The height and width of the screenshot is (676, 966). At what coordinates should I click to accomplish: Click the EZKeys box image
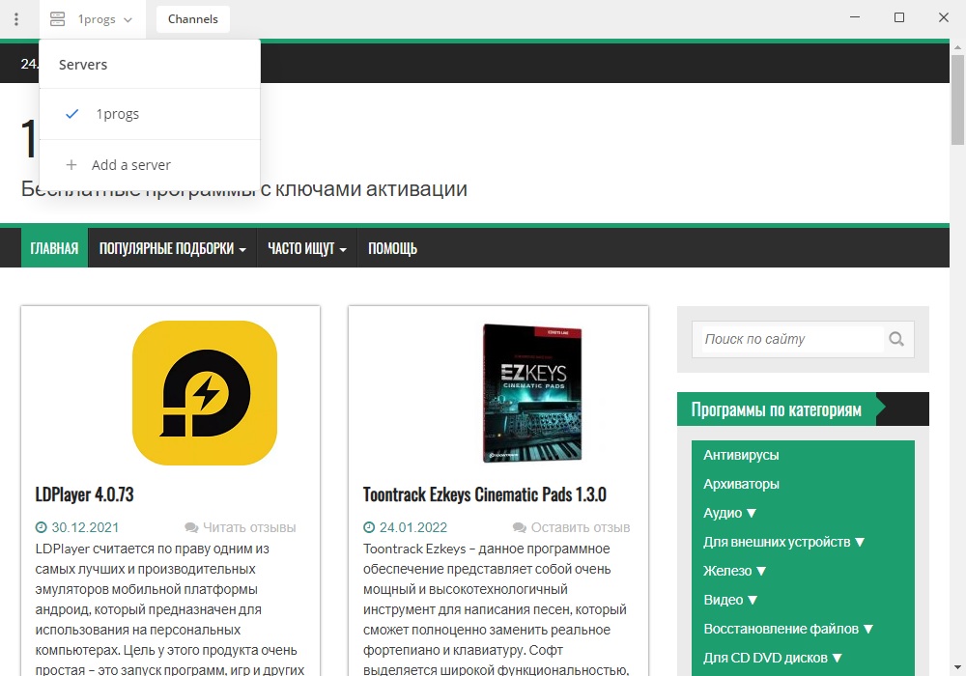(x=532, y=393)
